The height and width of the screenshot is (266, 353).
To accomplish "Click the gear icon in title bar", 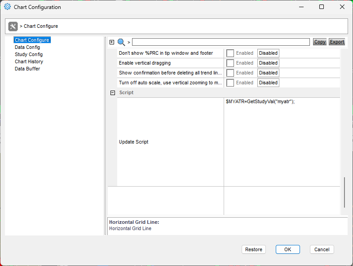I will [x=7, y=7].
